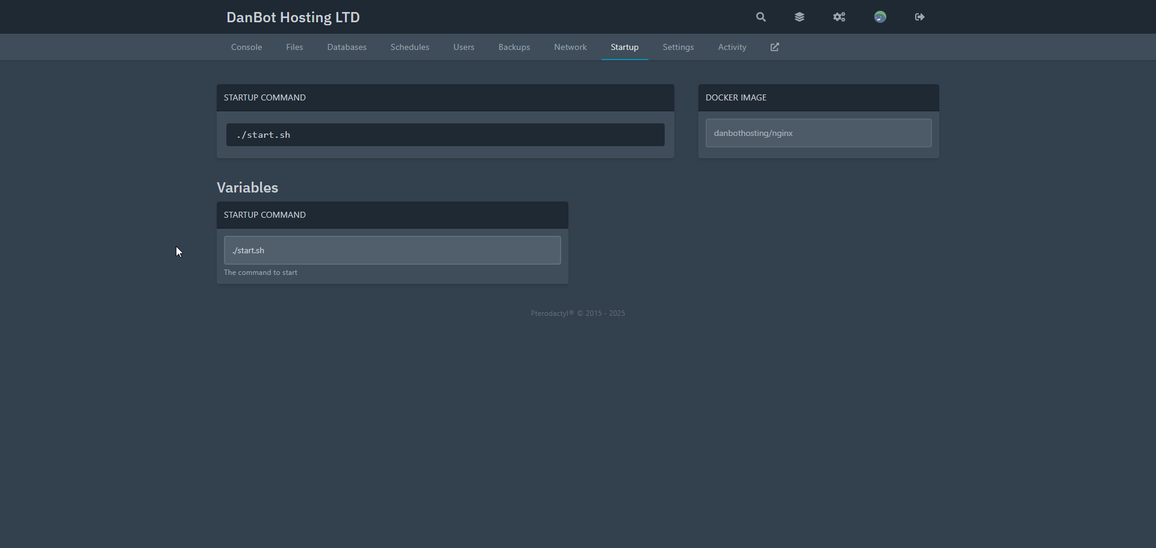The image size is (1156, 548).
Task: Sign out using the logout icon
Action: point(919,17)
